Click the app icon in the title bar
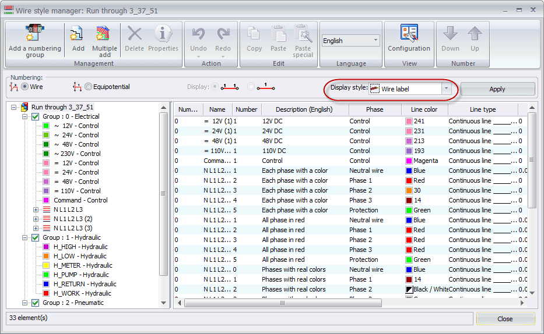The image size is (544, 334). (9, 10)
